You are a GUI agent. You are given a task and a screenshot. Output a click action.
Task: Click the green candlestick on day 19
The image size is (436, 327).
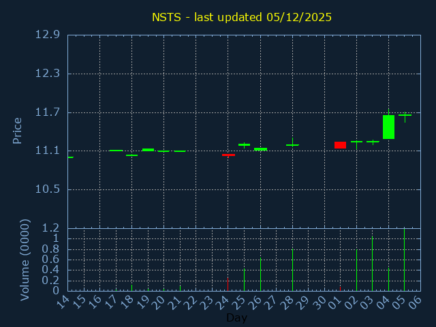click(x=148, y=149)
